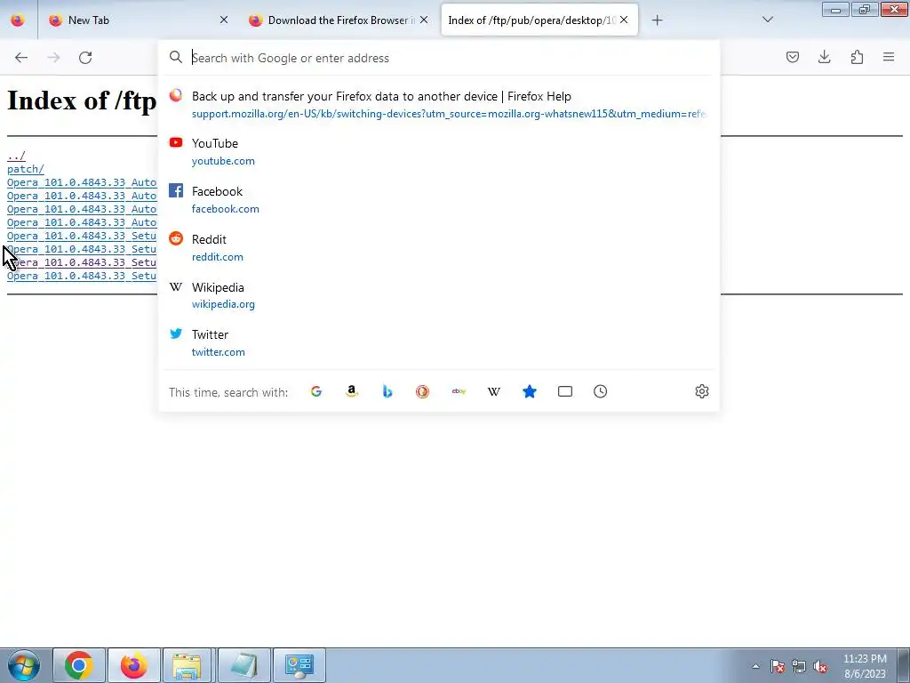Go back to the previous page
910x683 pixels.
[21, 58]
